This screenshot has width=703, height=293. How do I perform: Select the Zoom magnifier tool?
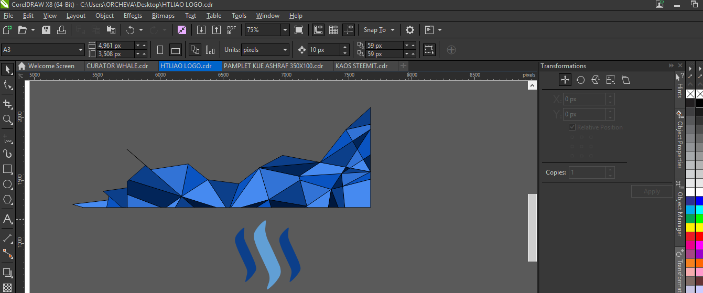[7, 120]
